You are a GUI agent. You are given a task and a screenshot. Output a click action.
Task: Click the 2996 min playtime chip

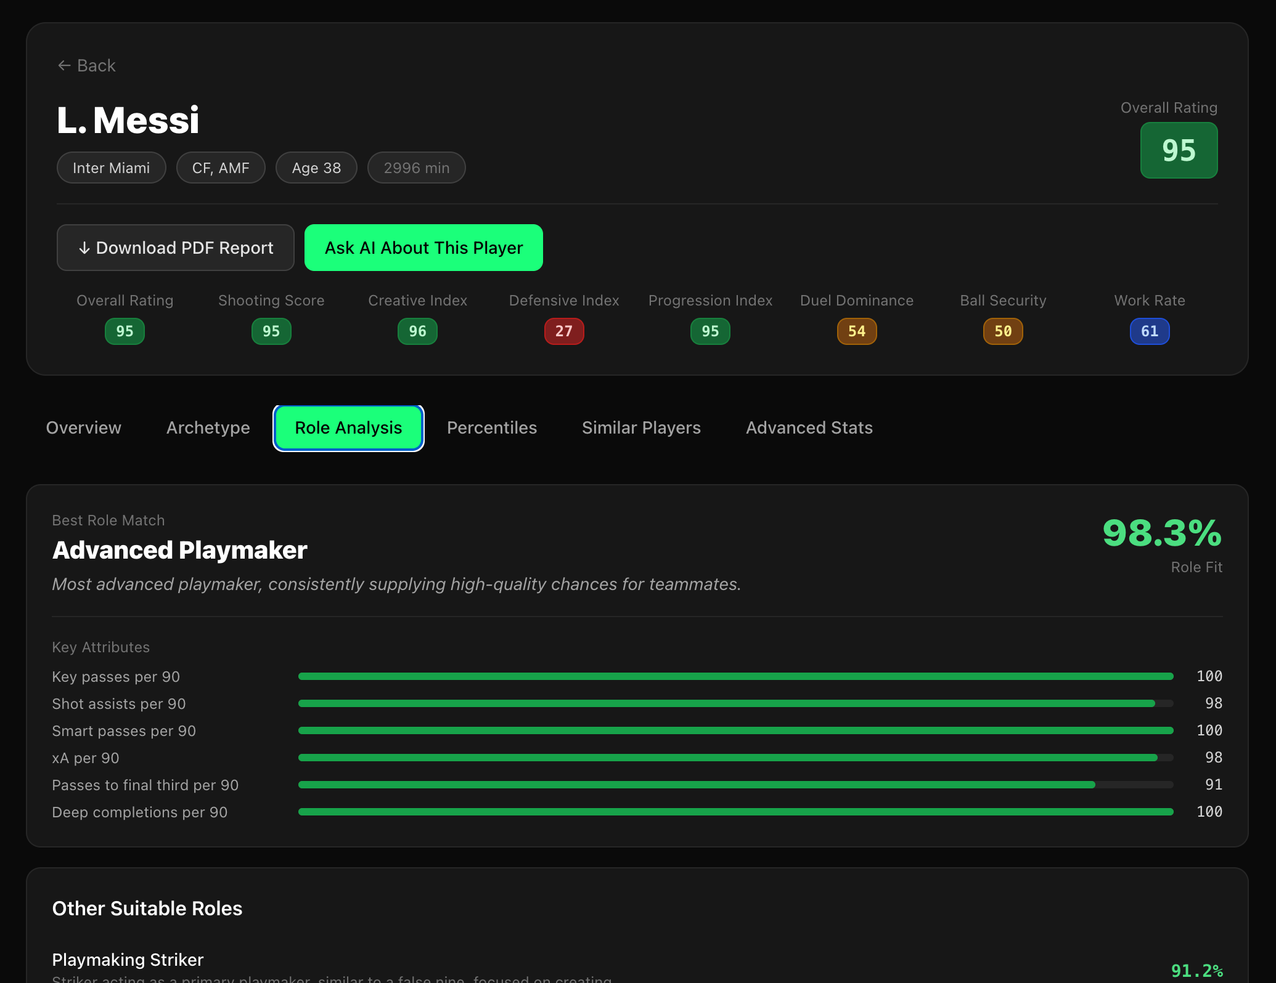pos(416,167)
